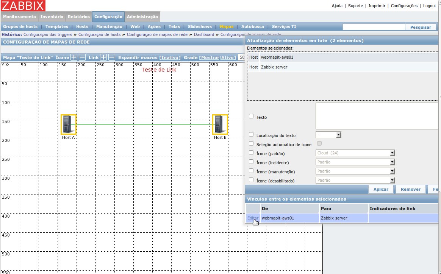Open the top Configurações link

coord(404,6)
